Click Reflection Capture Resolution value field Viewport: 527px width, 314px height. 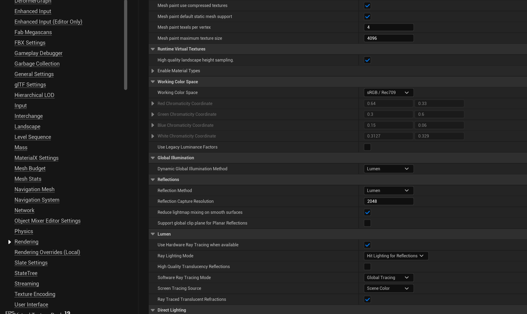[x=388, y=201]
